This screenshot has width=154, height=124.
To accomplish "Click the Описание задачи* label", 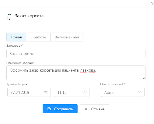I will [20, 63].
